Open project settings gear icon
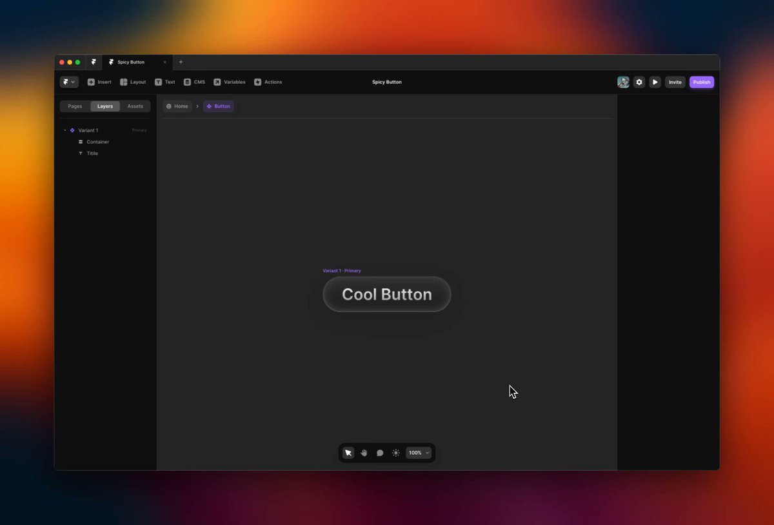 pyautogui.click(x=639, y=82)
